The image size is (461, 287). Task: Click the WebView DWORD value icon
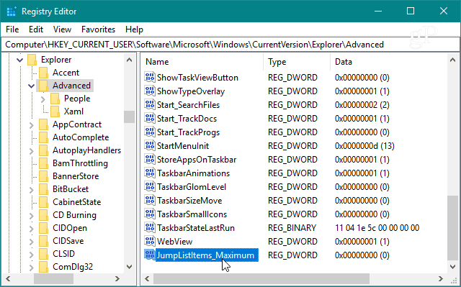click(x=150, y=241)
